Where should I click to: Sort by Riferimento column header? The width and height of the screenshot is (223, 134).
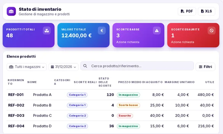pos(16,82)
